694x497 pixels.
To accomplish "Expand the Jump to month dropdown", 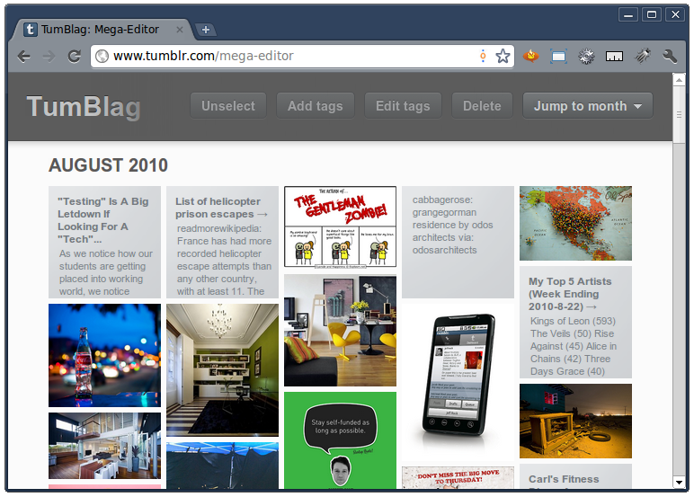I will (x=588, y=106).
